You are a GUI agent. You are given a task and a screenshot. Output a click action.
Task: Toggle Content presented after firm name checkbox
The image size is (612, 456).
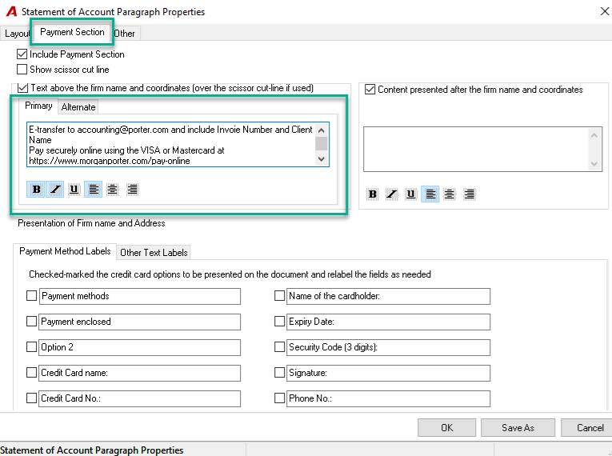(370, 89)
